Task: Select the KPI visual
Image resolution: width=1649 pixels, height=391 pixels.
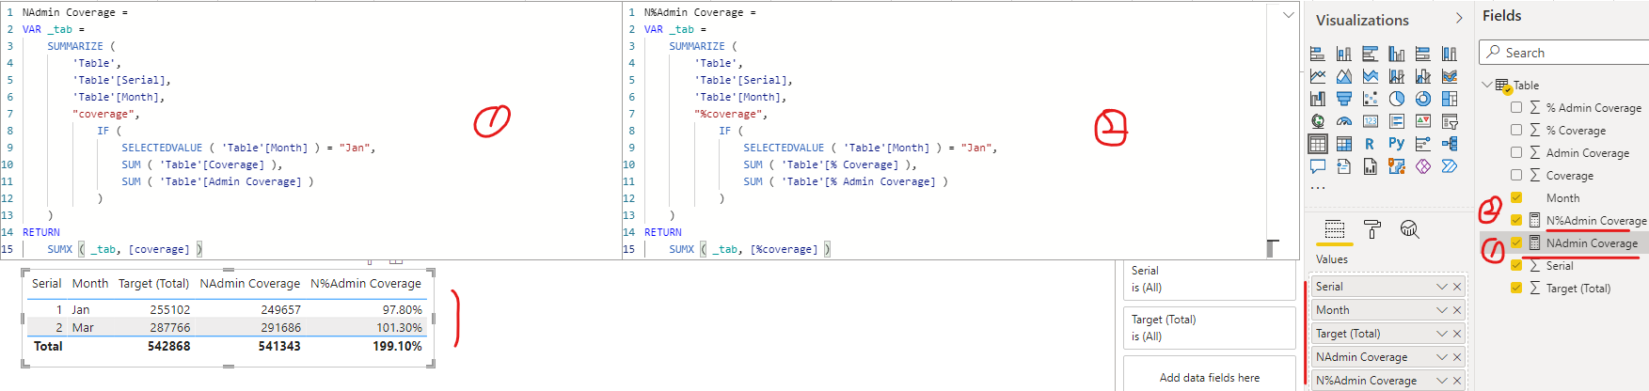Action: click(1423, 121)
